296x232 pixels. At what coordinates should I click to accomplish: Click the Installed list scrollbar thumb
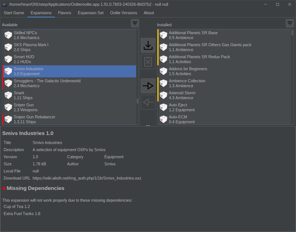click(293, 32)
